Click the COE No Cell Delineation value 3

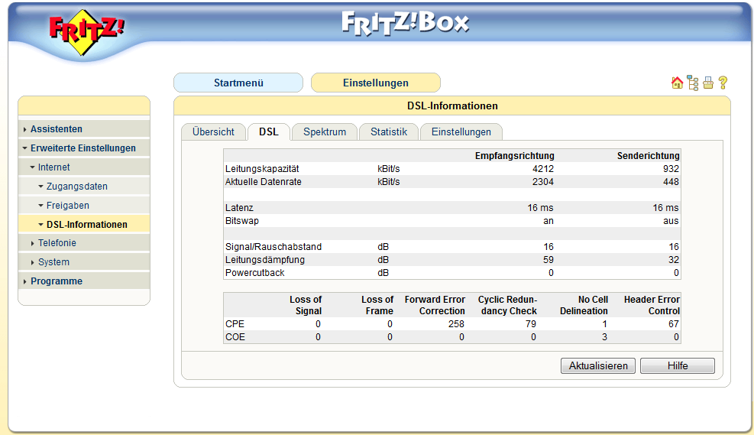click(604, 337)
